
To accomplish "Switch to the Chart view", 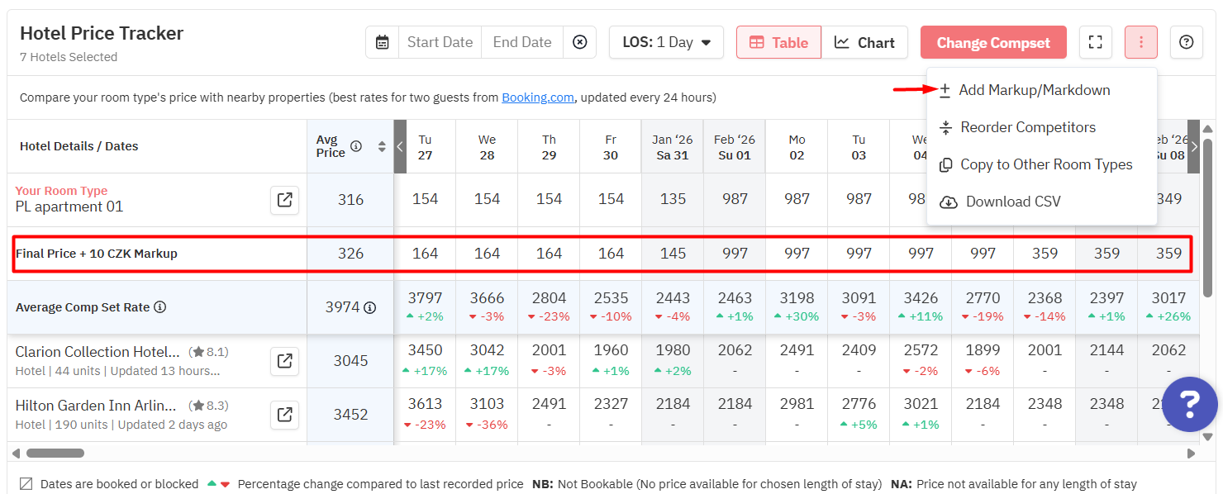I will coord(864,42).
